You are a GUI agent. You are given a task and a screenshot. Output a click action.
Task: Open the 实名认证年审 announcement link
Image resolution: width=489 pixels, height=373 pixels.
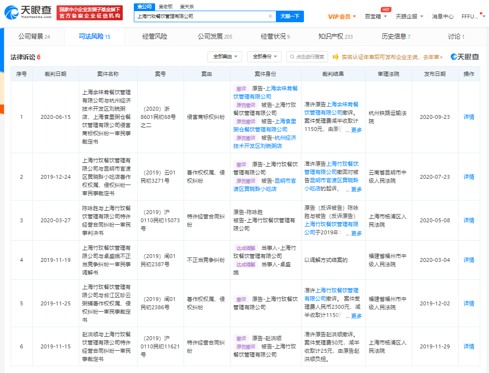point(392,57)
